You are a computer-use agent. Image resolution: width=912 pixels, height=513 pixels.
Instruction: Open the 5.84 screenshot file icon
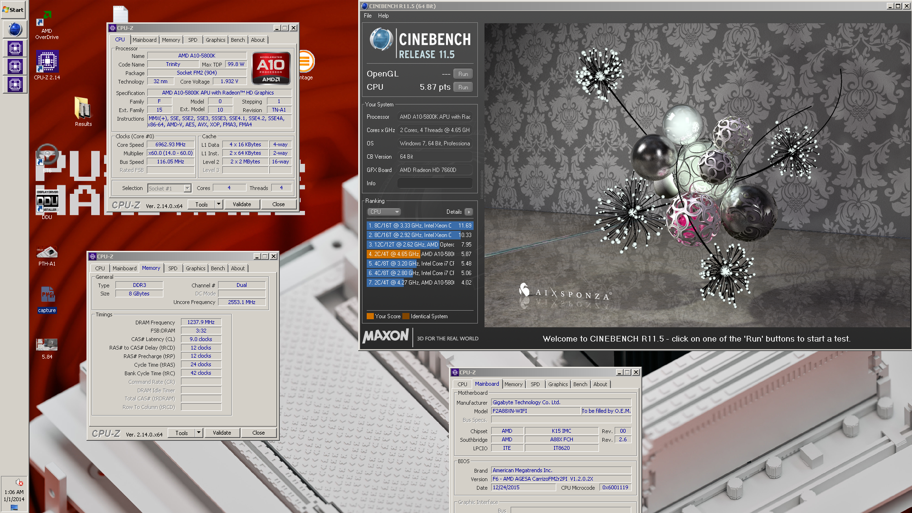point(47,348)
